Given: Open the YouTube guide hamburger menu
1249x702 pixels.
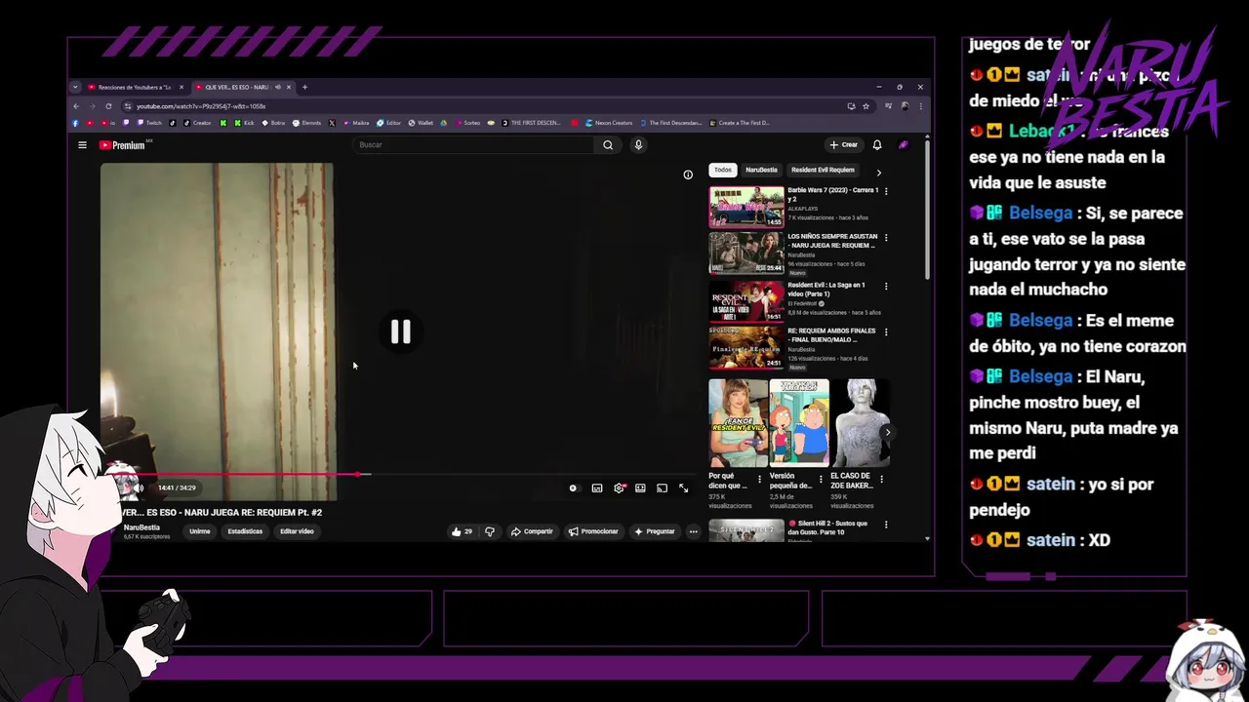Looking at the screenshot, I should pyautogui.click(x=82, y=145).
